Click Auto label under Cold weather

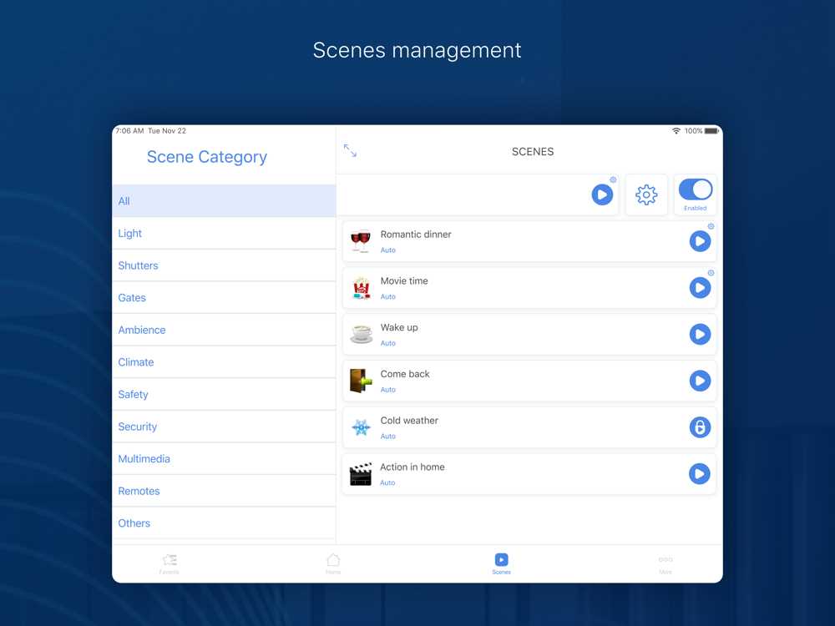tap(387, 436)
